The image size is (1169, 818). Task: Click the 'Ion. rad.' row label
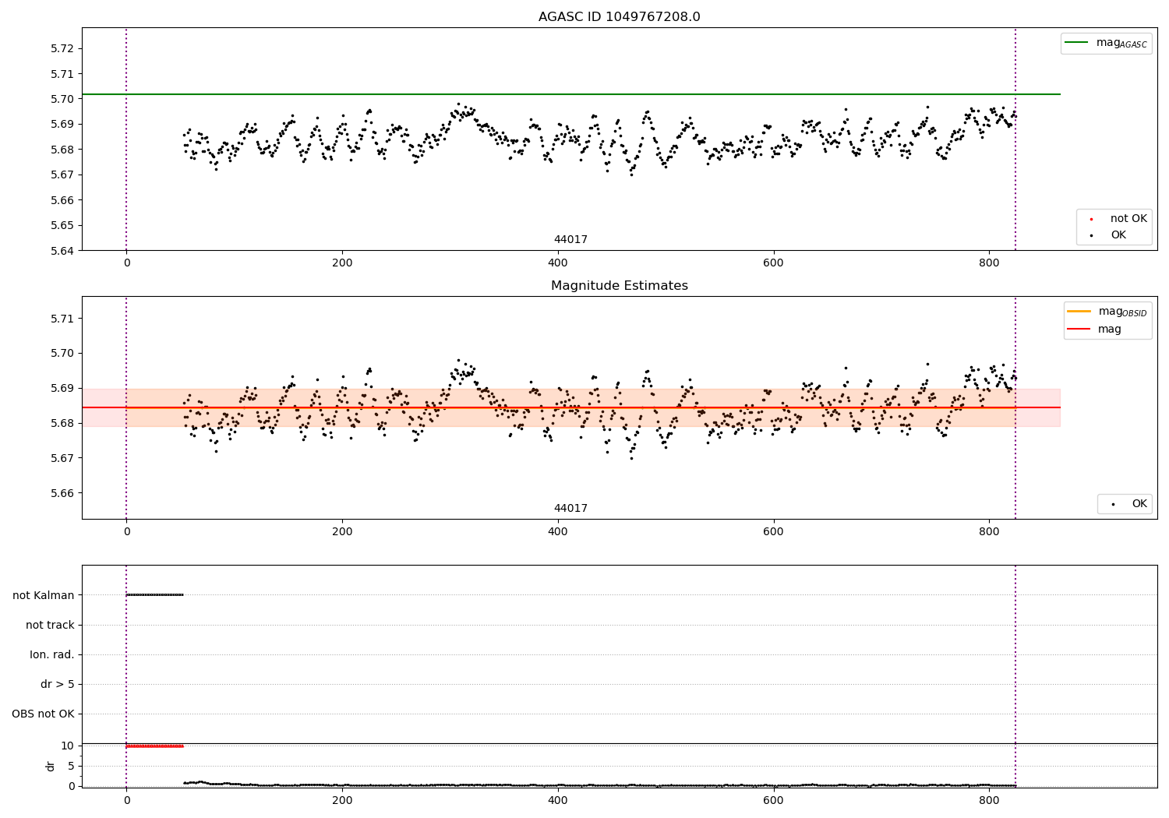(x=52, y=654)
